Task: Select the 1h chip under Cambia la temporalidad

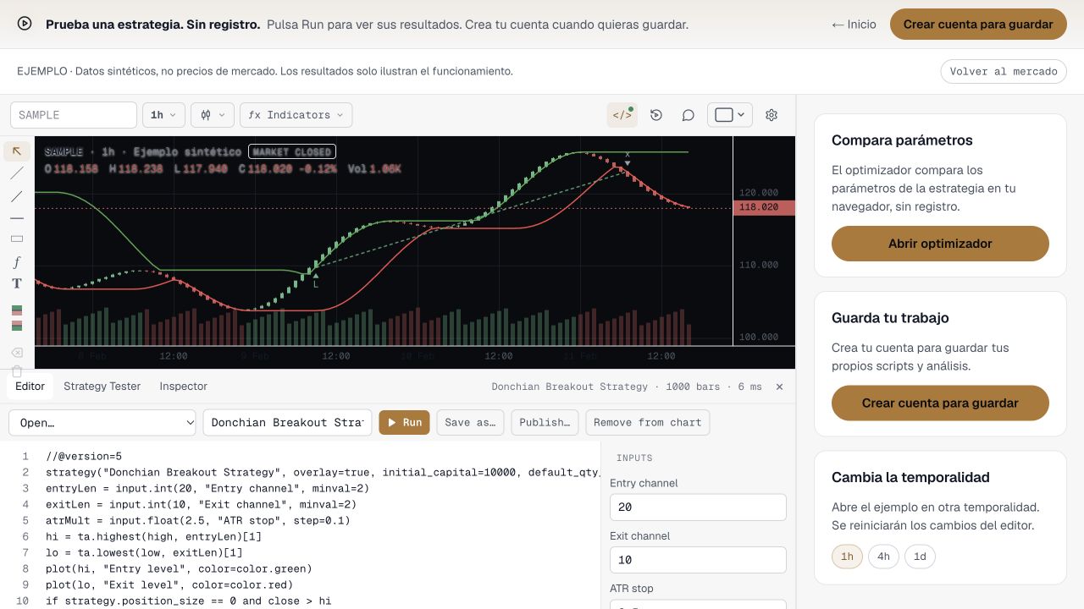Action: pyautogui.click(x=847, y=557)
